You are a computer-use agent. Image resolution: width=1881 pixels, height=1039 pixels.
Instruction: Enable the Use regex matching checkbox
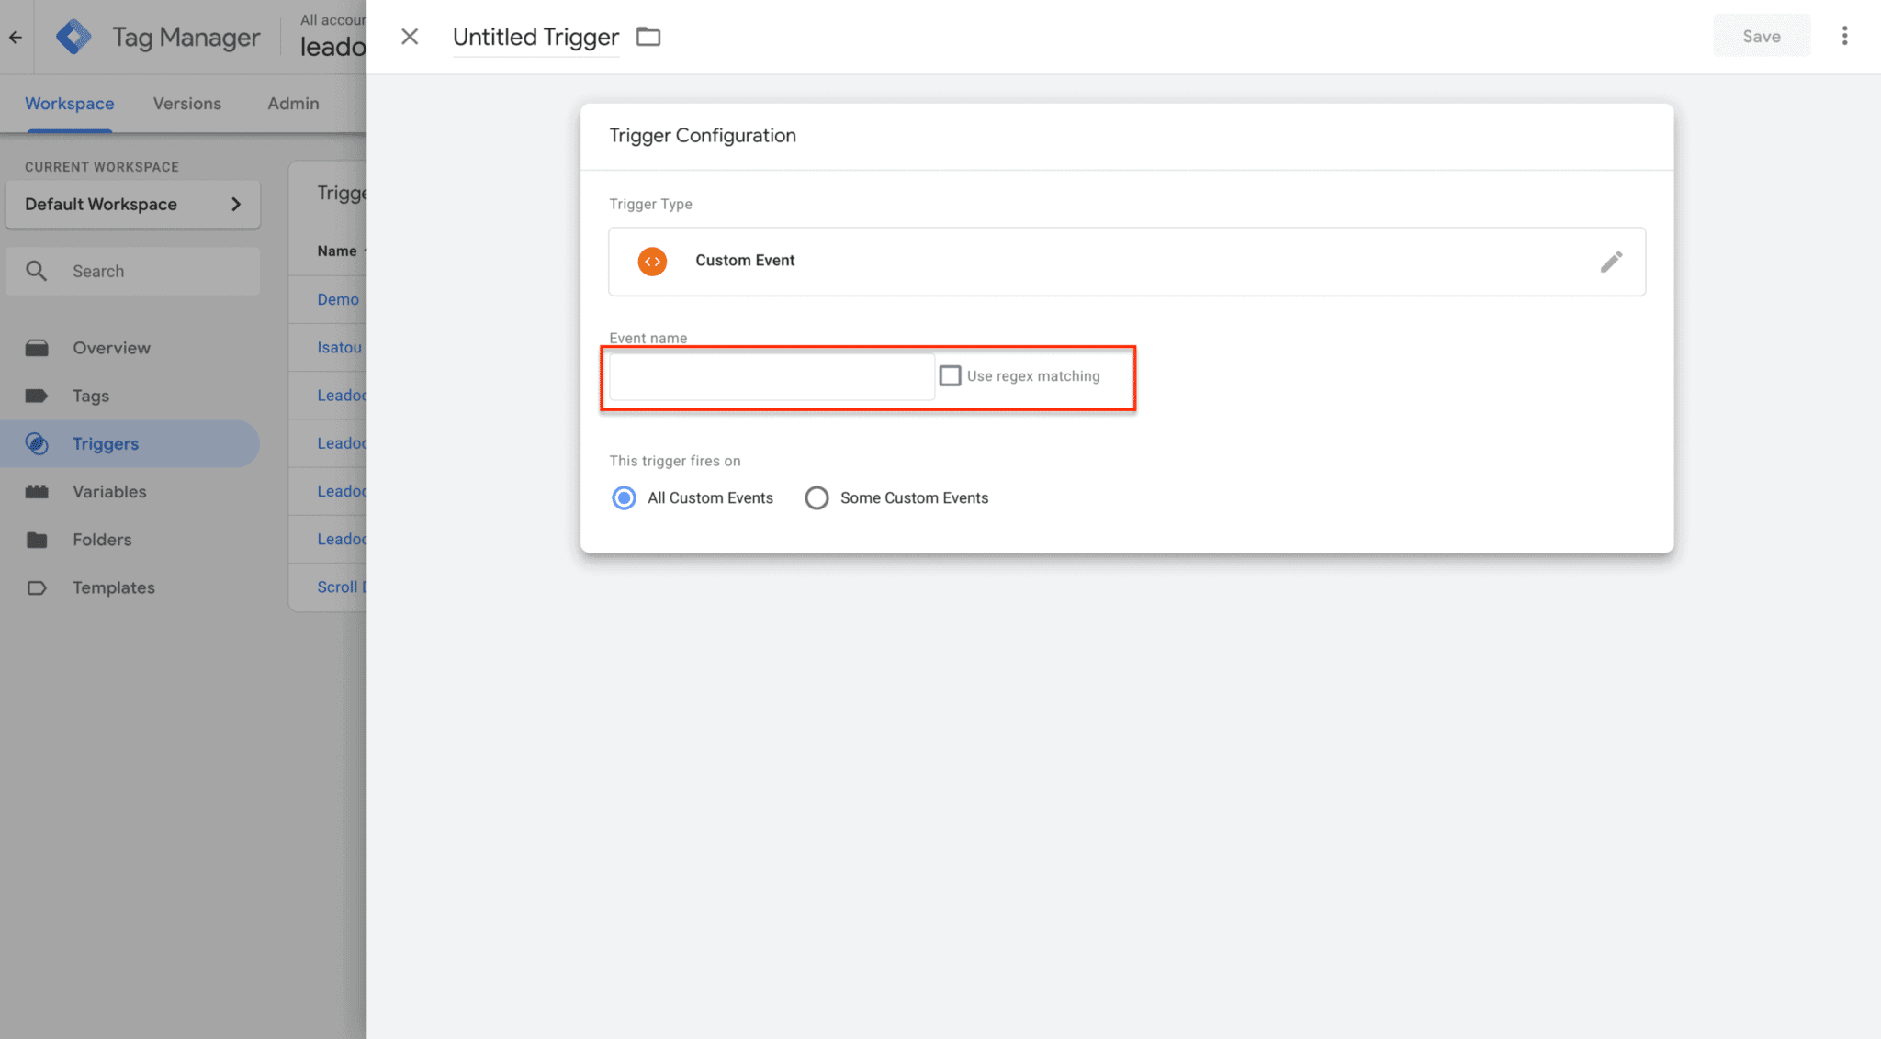pos(950,375)
